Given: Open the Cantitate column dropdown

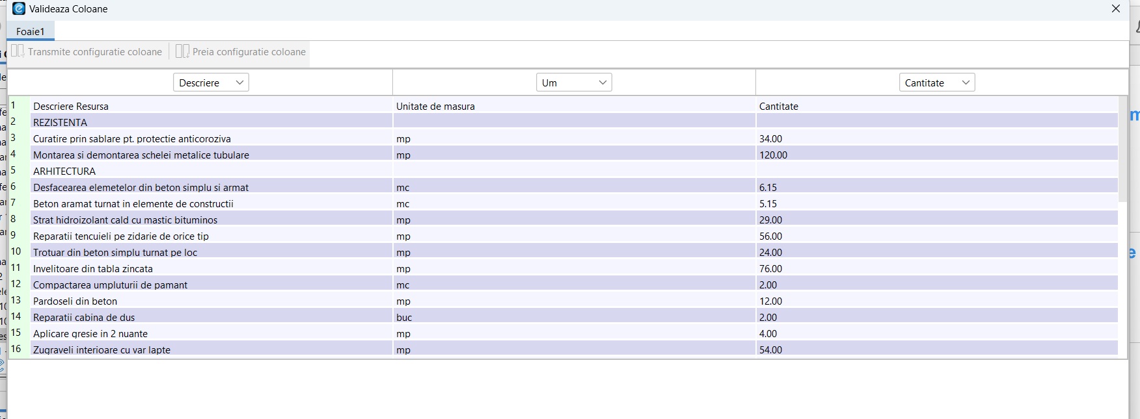Looking at the screenshot, I should click(937, 83).
